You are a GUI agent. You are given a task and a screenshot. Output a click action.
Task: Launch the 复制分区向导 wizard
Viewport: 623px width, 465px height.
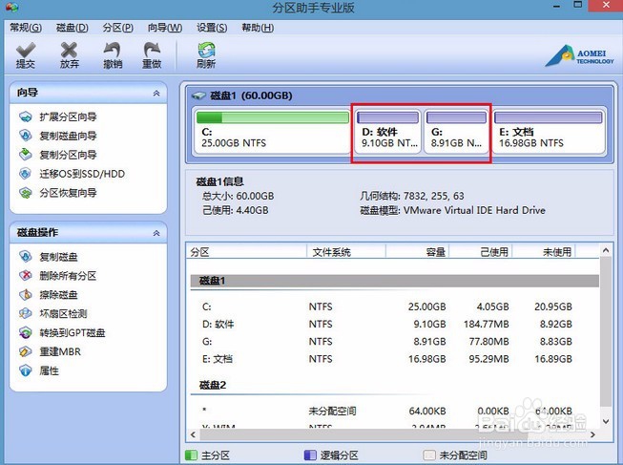coord(68,155)
